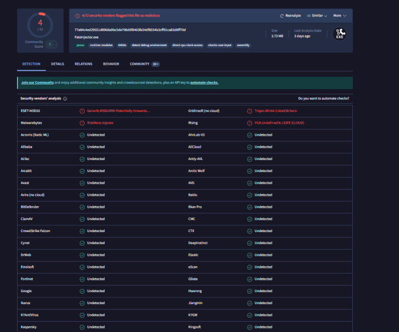Click the Generik.MSDGRRH detection text

[119, 111]
